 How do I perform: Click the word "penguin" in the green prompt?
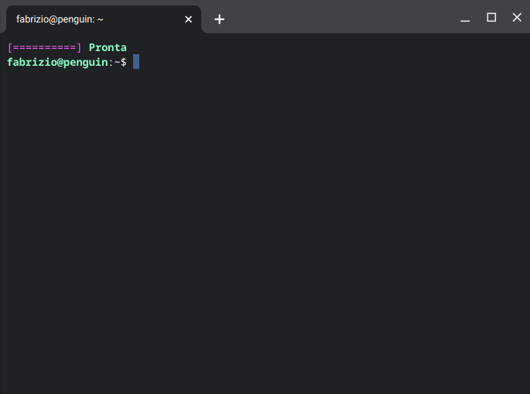[x=85, y=62]
